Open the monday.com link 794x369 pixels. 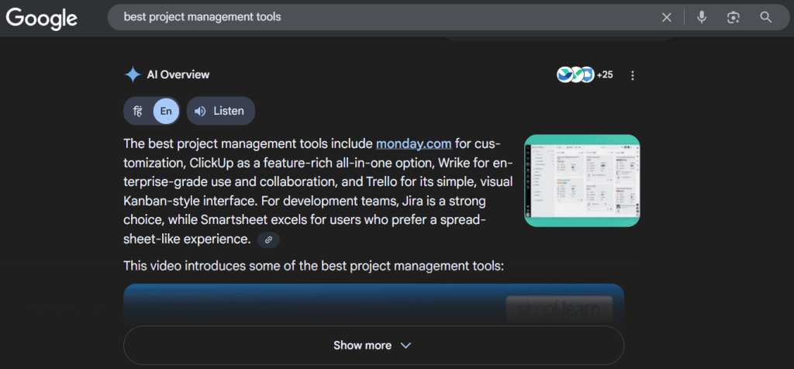pyautogui.click(x=413, y=143)
